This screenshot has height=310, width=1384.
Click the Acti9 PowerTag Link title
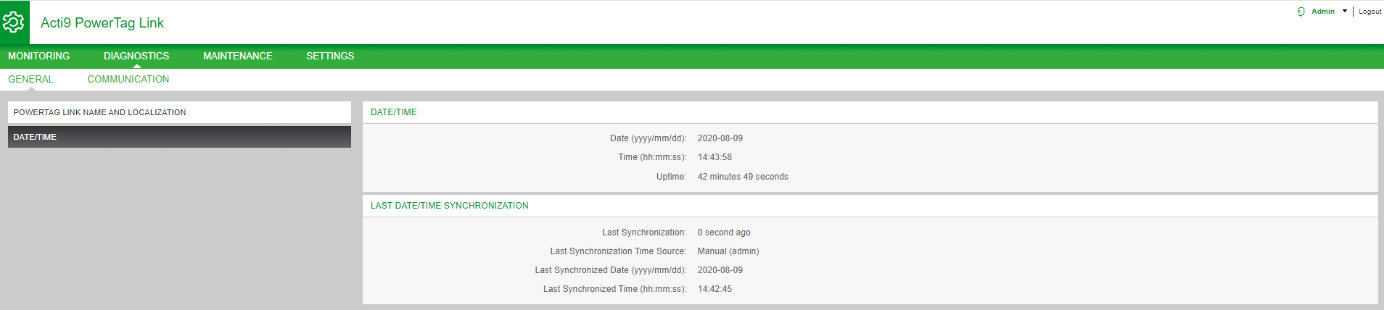[102, 22]
